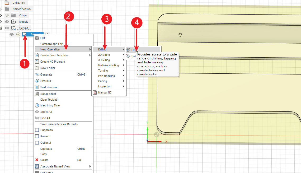Enable the Protect checkbox
Screen dimensions: 301x173
[x=37, y=136]
